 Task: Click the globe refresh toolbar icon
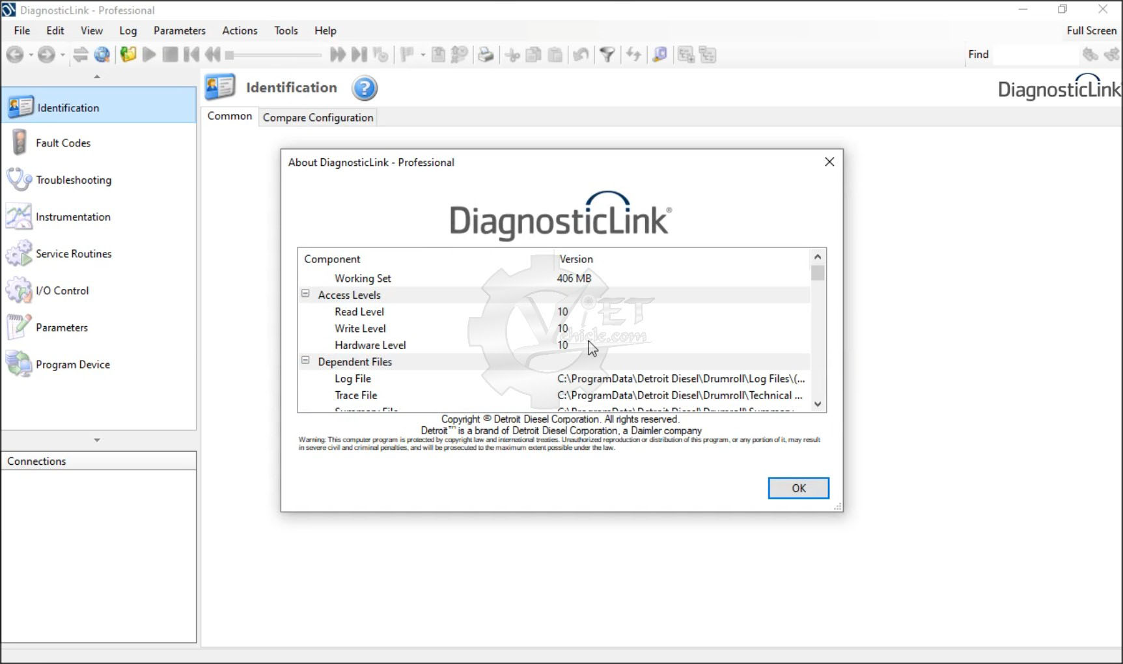102,55
